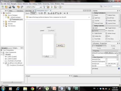Select Tabbed Pane in Swing Containers
121x91 pixels.
pos(110,15)
